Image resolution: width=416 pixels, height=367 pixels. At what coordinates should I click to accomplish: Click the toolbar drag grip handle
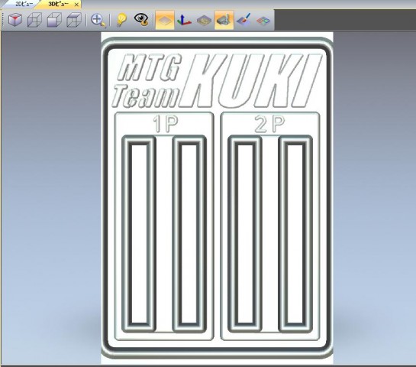coord(3,20)
